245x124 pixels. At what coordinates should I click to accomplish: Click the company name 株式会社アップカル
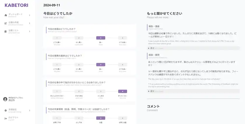pyautogui.click(x=16, y=98)
